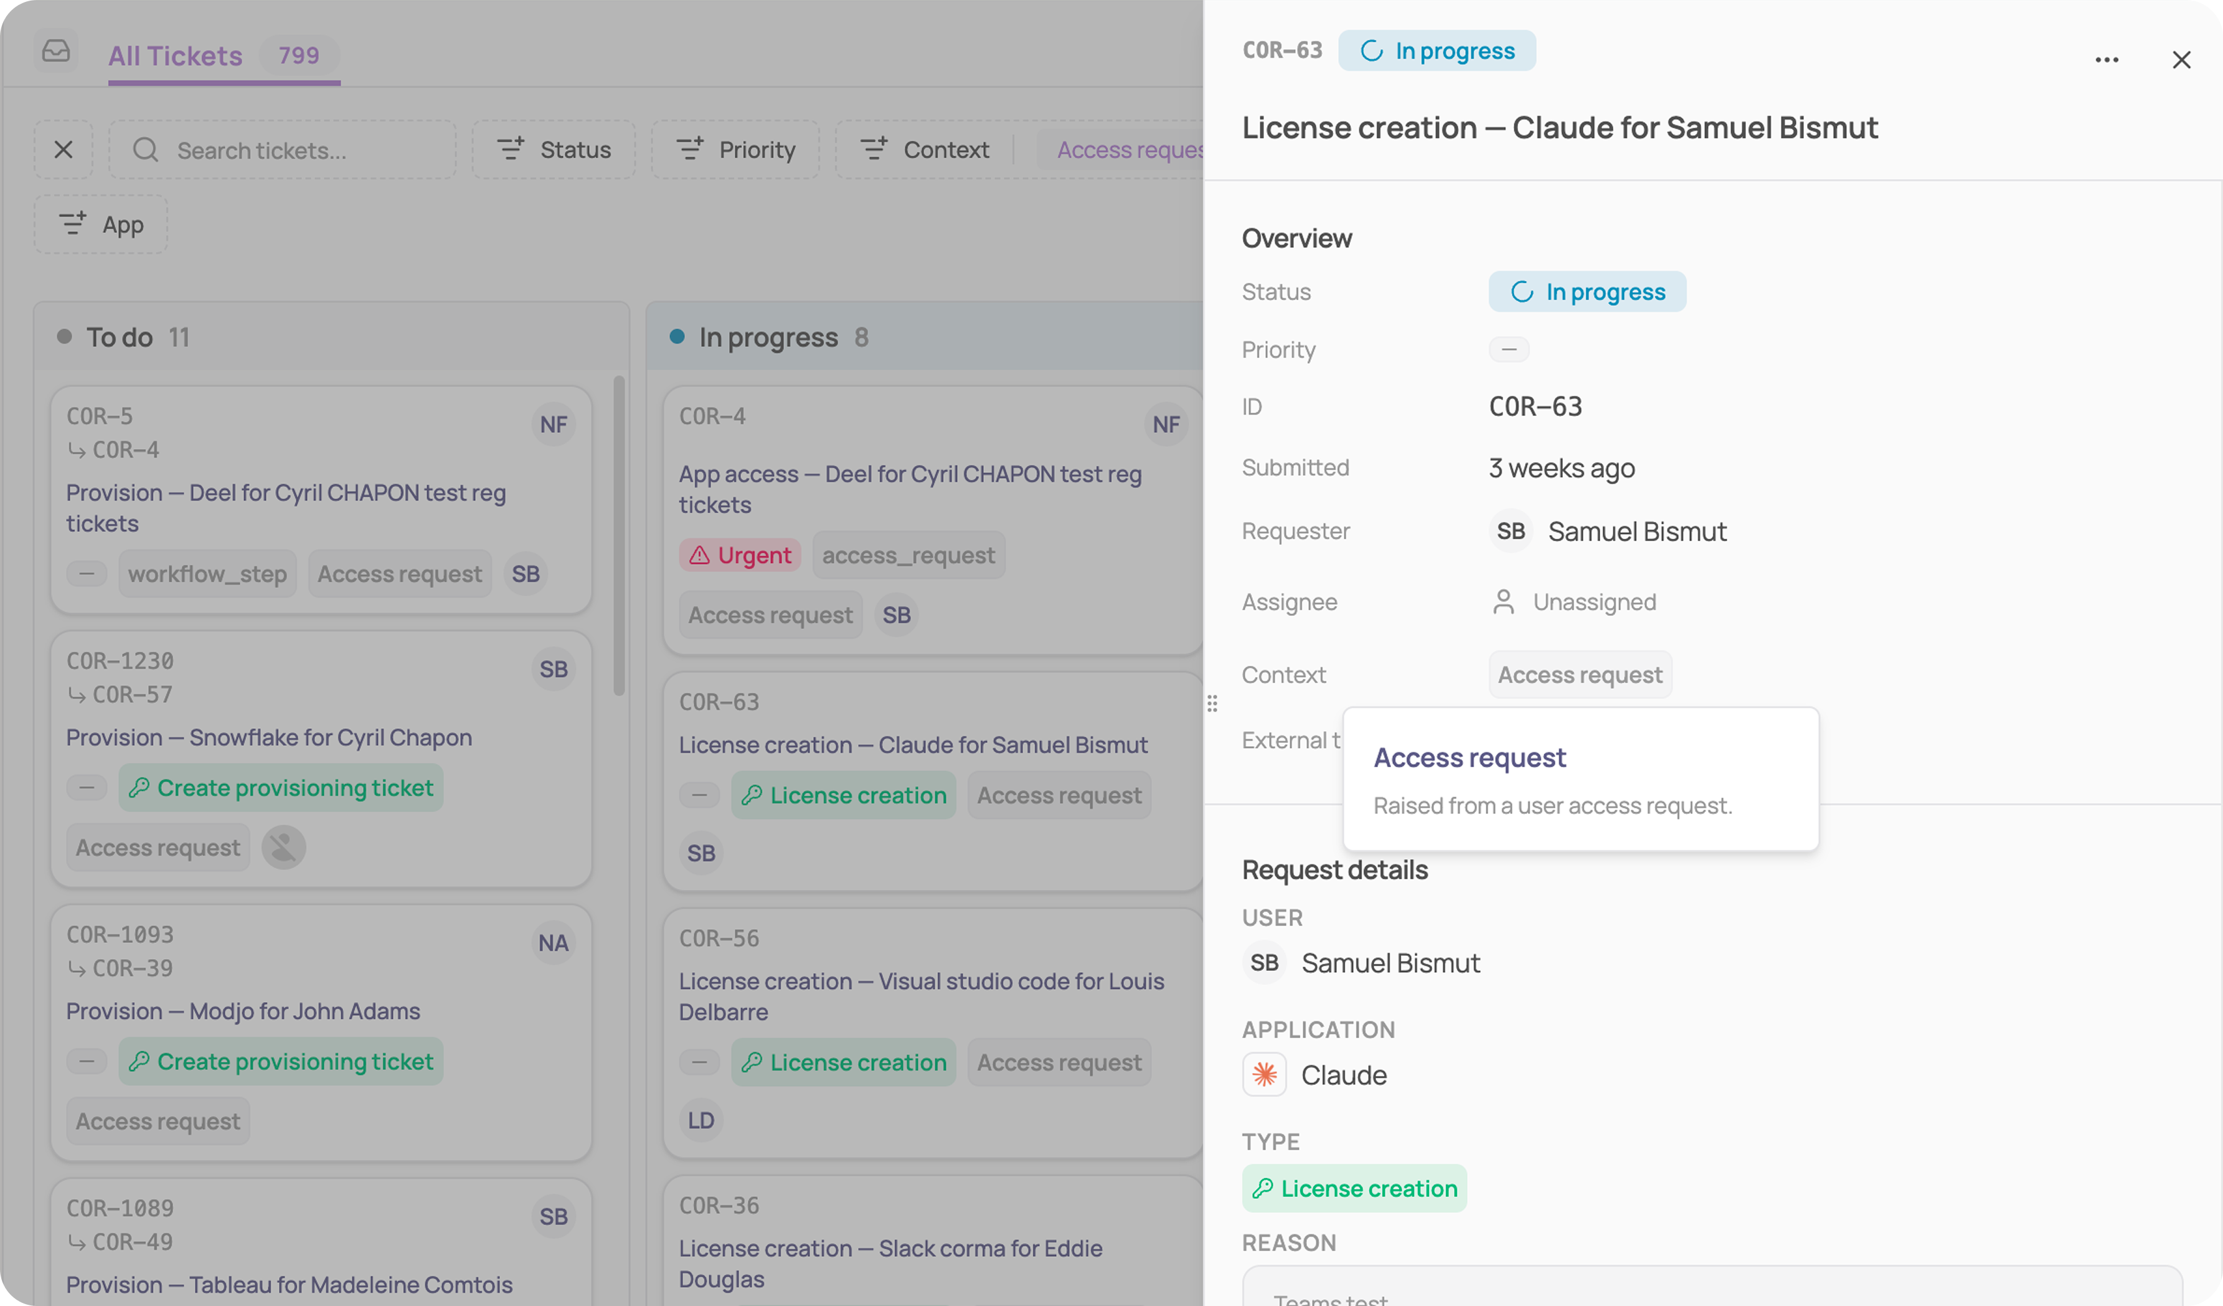Image resolution: width=2223 pixels, height=1306 pixels.
Task: Click the priority dash on COR-5 card
Action: [87, 574]
